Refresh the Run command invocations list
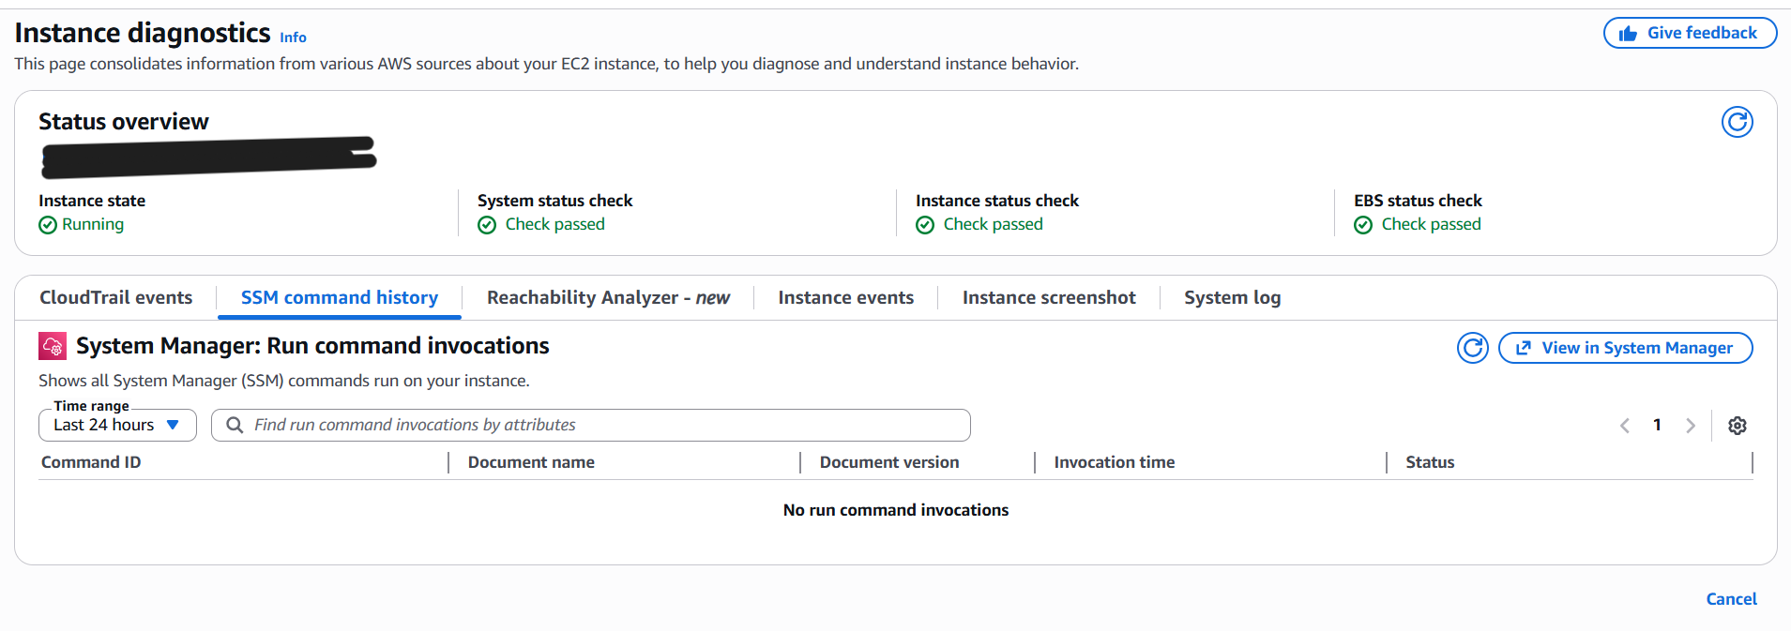This screenshot has width=1791, height=631. click(1472, 348)
